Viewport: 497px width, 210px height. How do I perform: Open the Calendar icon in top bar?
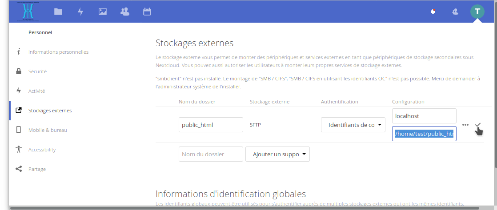[x=147, y=12]
